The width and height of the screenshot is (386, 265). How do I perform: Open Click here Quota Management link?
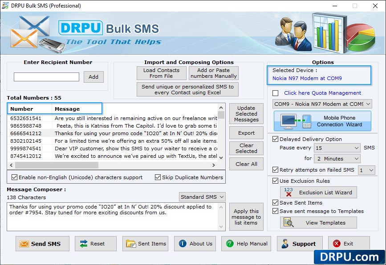click(322, 93)
